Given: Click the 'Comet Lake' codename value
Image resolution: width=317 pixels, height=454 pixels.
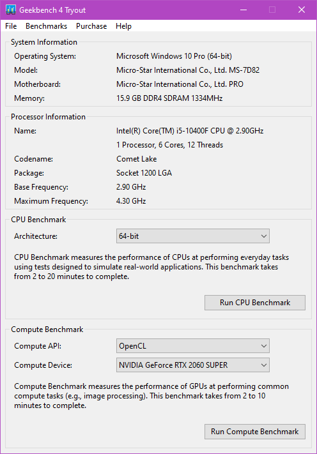Looking at the screenshot, I should click(x=137, y=159).
